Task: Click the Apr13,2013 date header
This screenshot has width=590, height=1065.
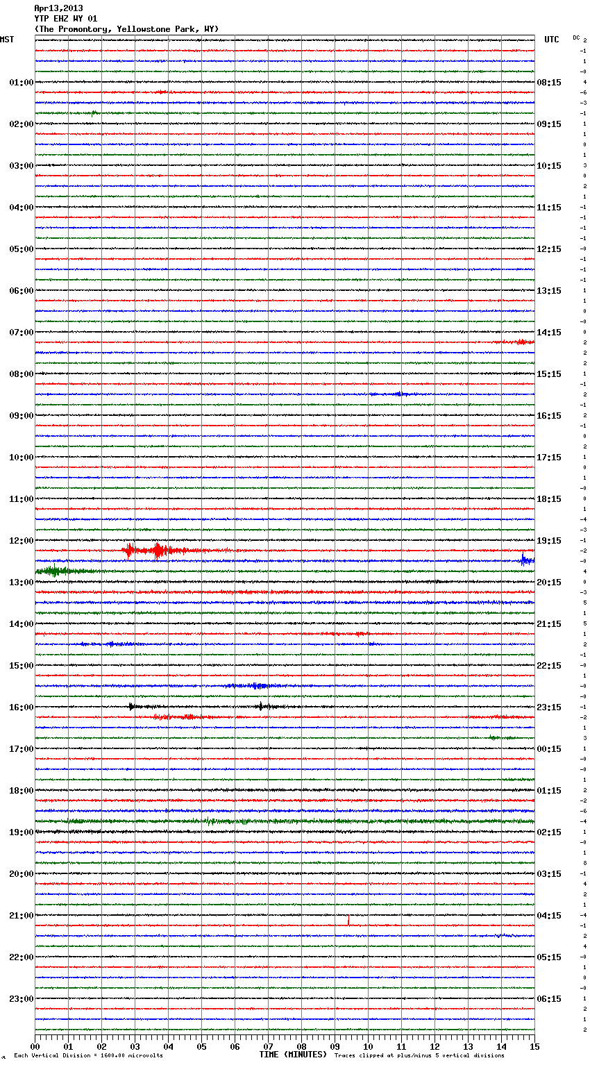Action: (x=58, y=8)
